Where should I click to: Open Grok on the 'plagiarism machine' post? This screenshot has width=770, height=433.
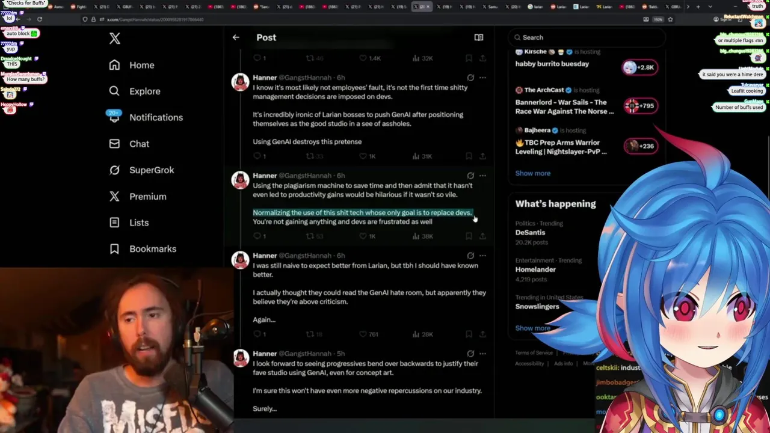coord(470,176)
